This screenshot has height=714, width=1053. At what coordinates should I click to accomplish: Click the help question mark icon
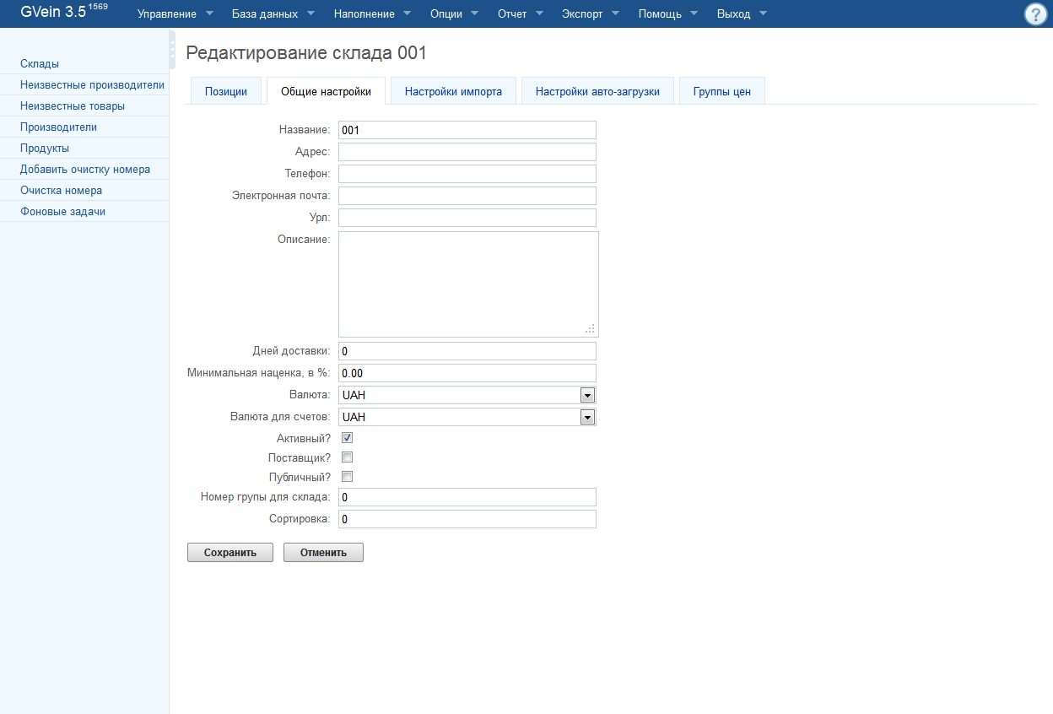[1035, 14]
